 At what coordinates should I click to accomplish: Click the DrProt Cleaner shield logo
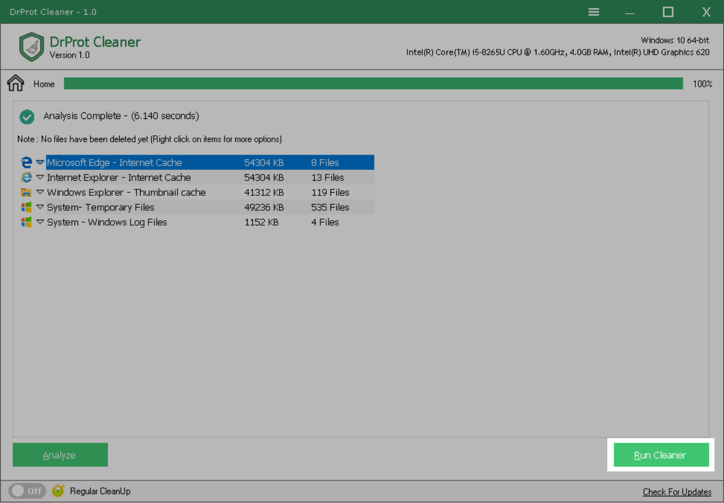click(32, 47)
